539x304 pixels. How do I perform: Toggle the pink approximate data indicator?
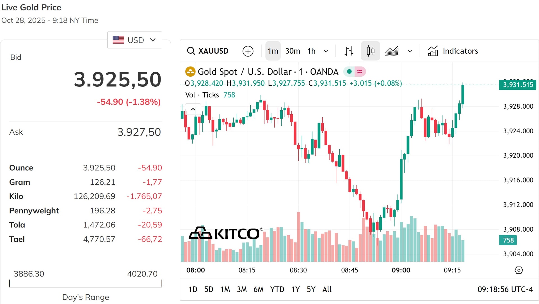[x=360, y=72]
